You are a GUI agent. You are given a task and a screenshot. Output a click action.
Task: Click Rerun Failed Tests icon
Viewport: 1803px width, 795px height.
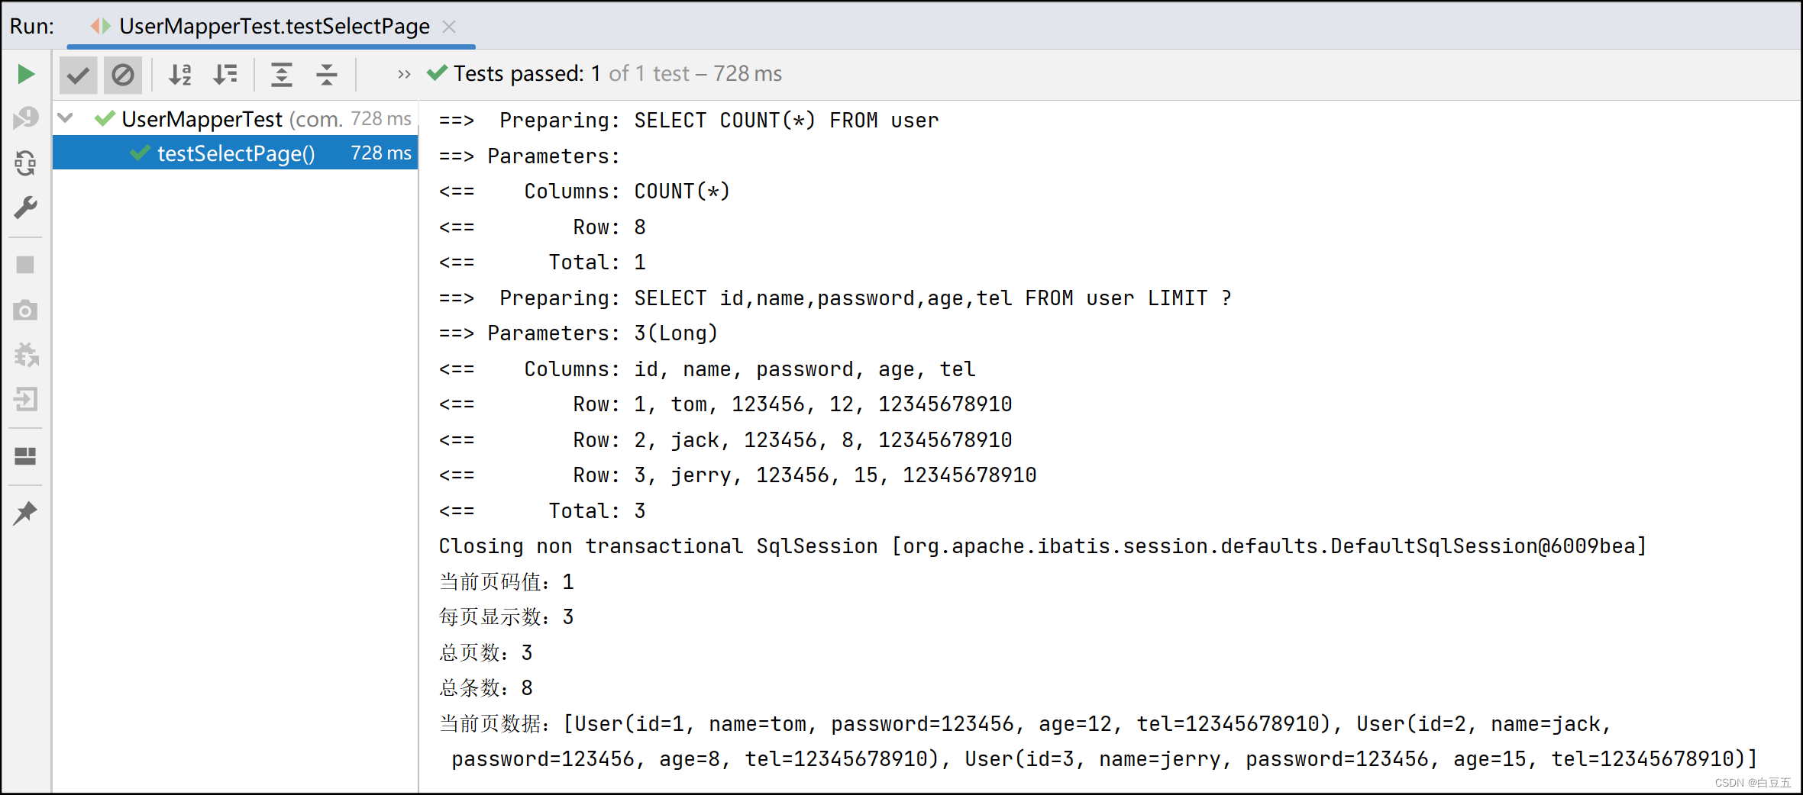coord(26,117)
